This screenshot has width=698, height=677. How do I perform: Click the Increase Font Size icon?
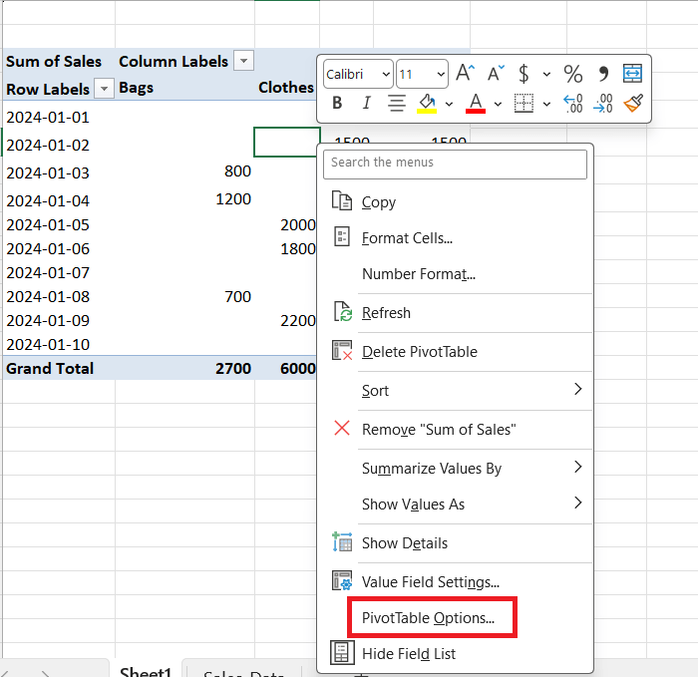tap(465, 74)
